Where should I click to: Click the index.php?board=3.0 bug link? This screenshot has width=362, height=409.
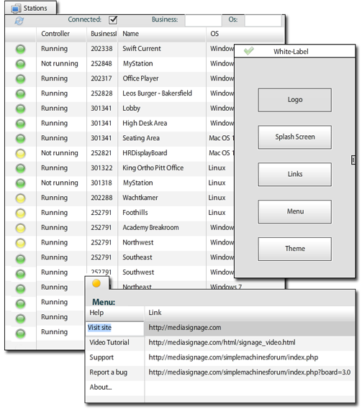pos(250,372)
